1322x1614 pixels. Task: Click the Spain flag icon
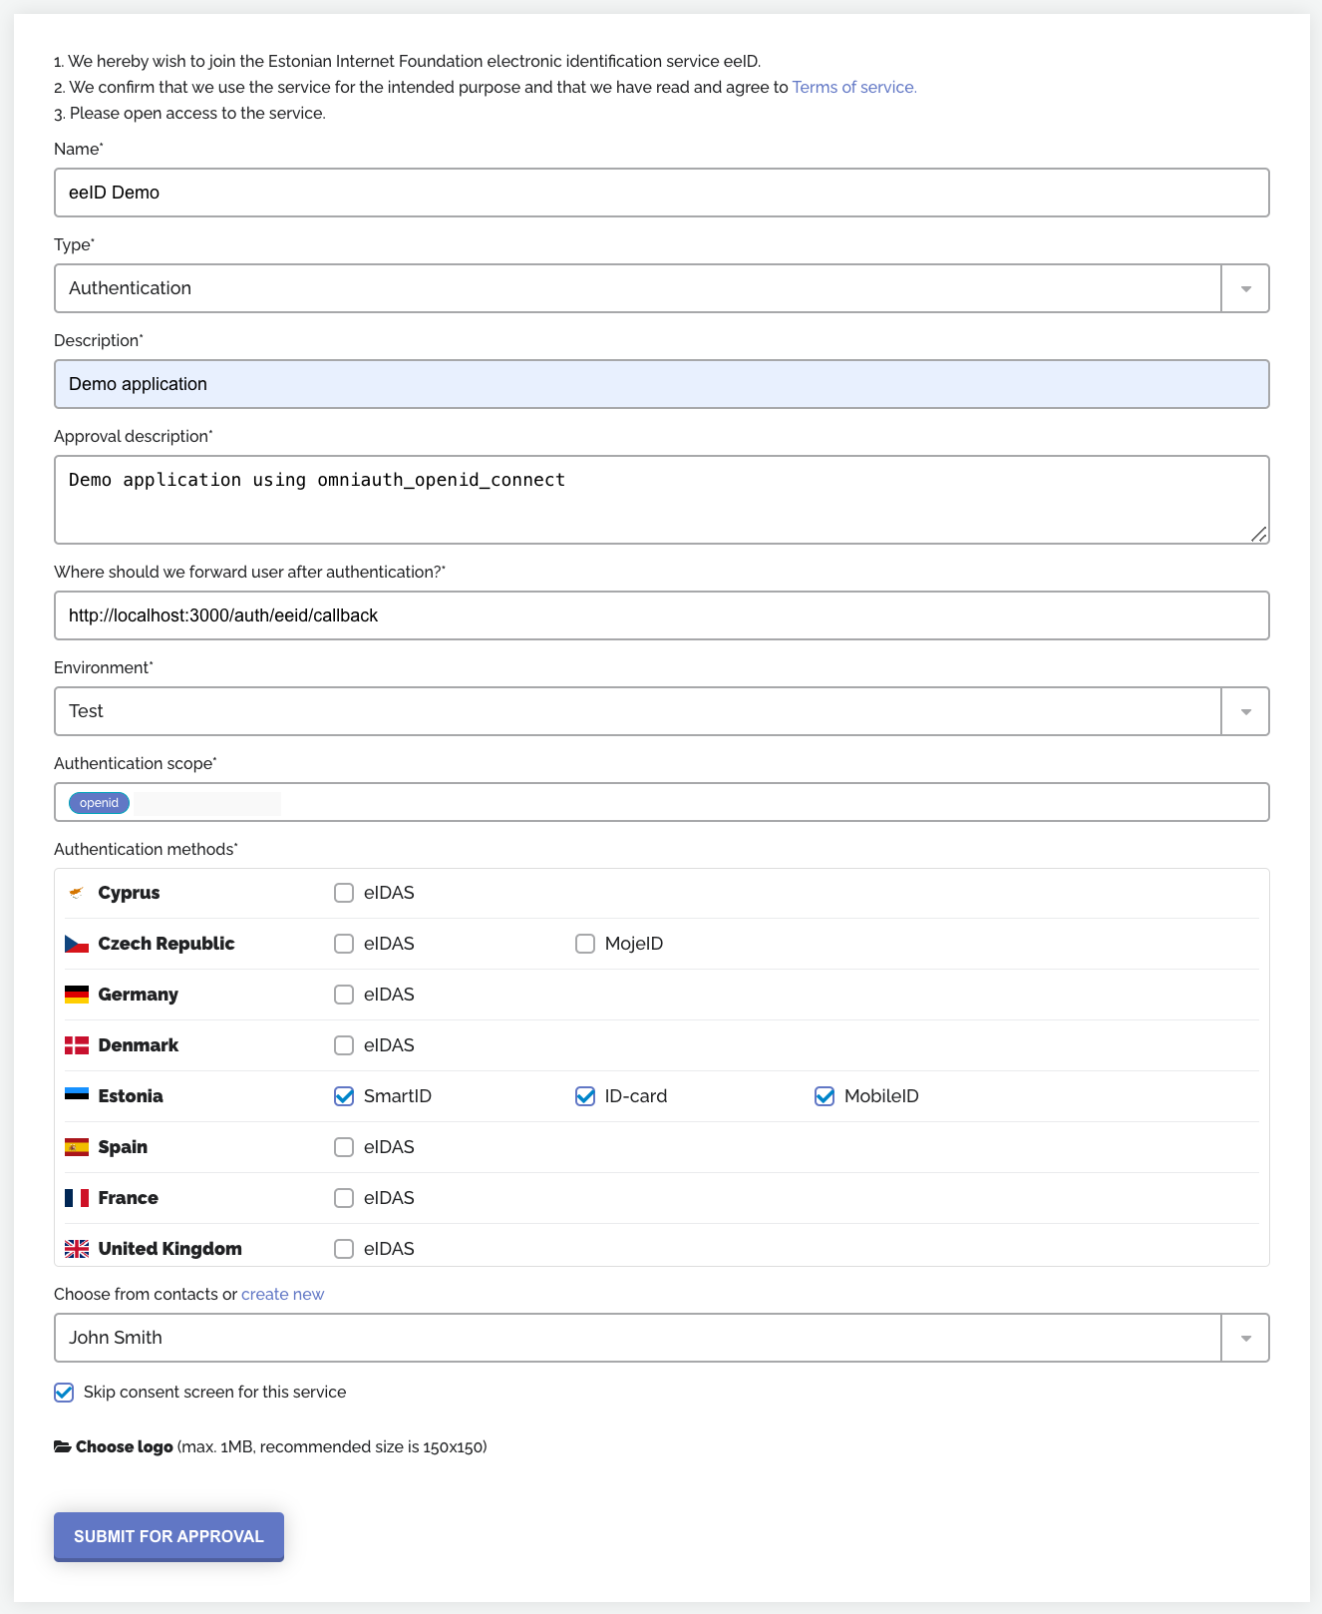pyautogui.click(x=77, y=1147)
